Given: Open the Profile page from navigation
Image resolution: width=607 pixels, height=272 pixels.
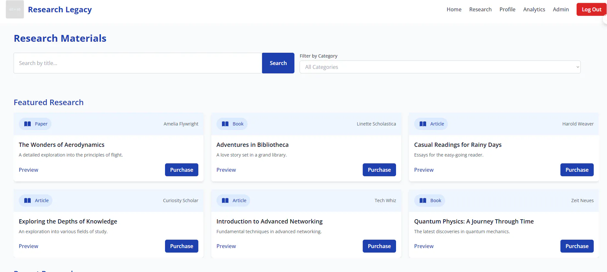Looking at the screenshot, I should (507, 9).
